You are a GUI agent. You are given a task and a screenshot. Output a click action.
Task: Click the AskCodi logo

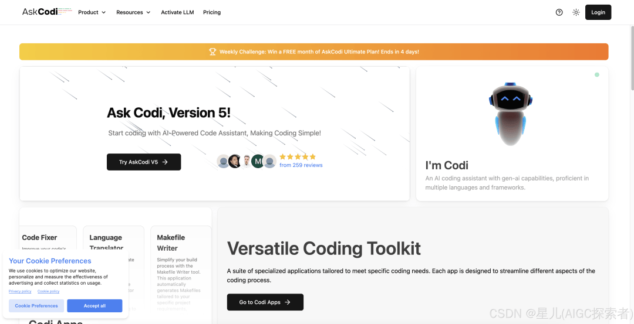coord(40,12)
